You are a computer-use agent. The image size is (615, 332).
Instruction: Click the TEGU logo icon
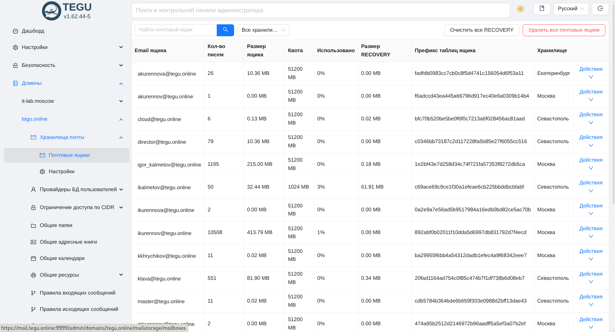click(51, 11)
